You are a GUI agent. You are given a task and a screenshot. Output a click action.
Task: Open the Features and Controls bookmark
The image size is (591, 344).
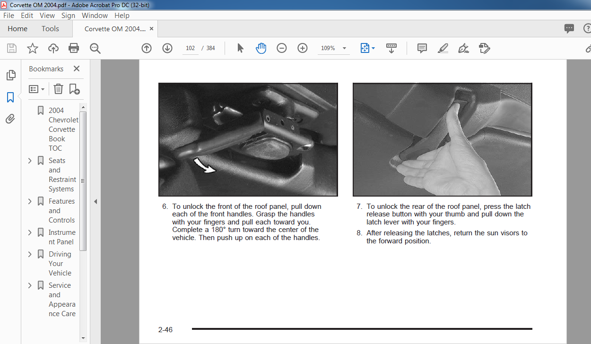[61, 211]
